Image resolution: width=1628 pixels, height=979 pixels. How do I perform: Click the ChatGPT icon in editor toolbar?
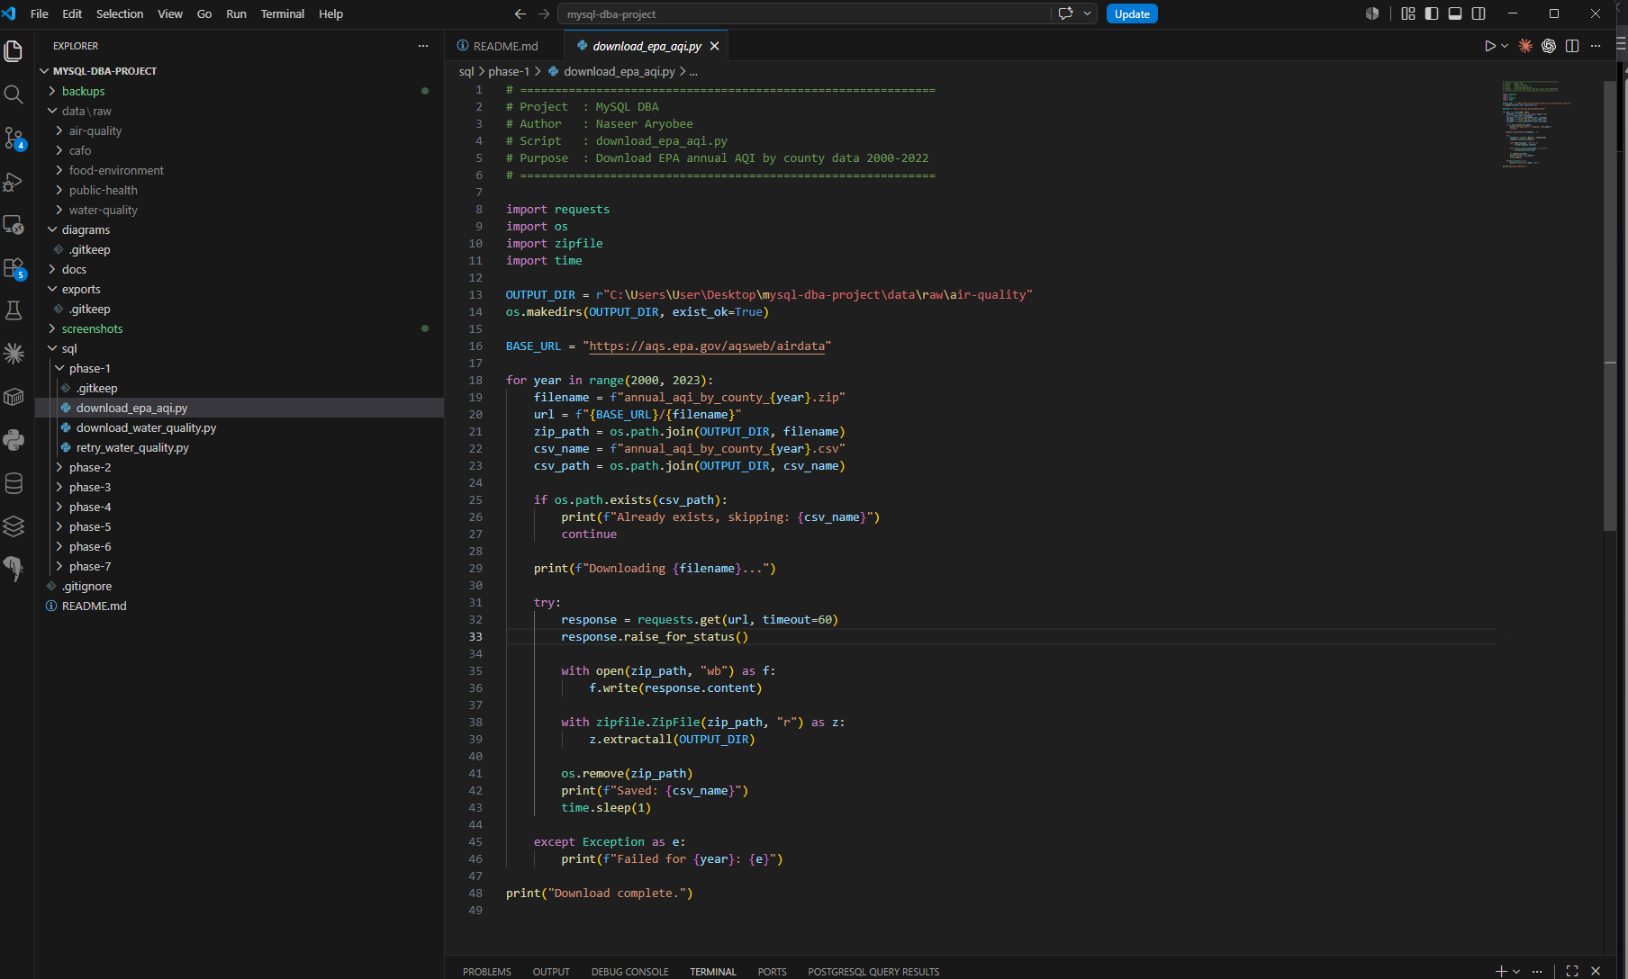click(x=1549, y=46)
